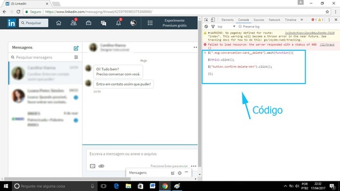Click the Chrome address bar URL
340x191 pixels.
[x=99, y=12]
